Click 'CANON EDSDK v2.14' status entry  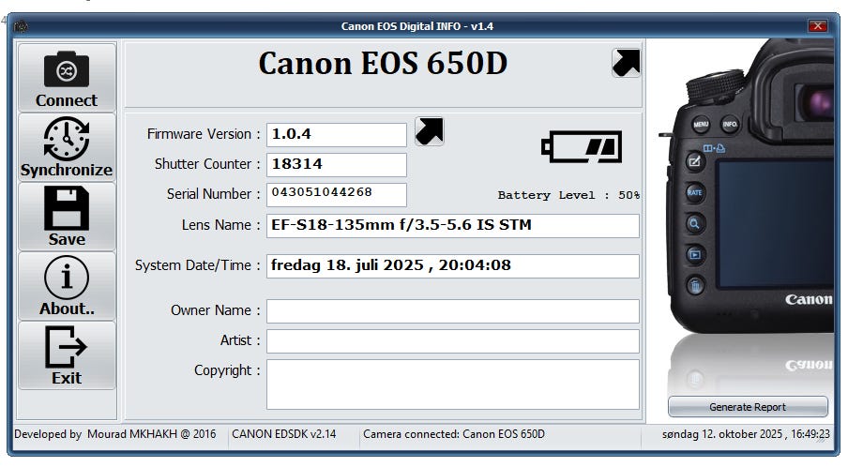[x=284, y=434]
